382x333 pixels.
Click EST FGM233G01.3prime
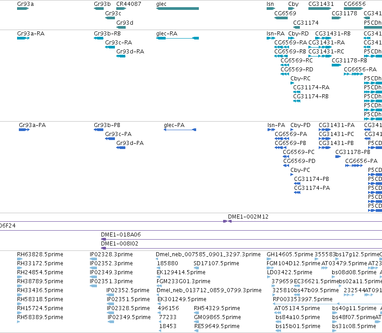184,281
